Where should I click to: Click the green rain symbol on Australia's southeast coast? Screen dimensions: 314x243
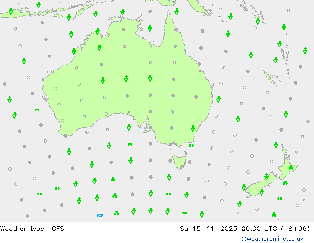coord(193,129)
